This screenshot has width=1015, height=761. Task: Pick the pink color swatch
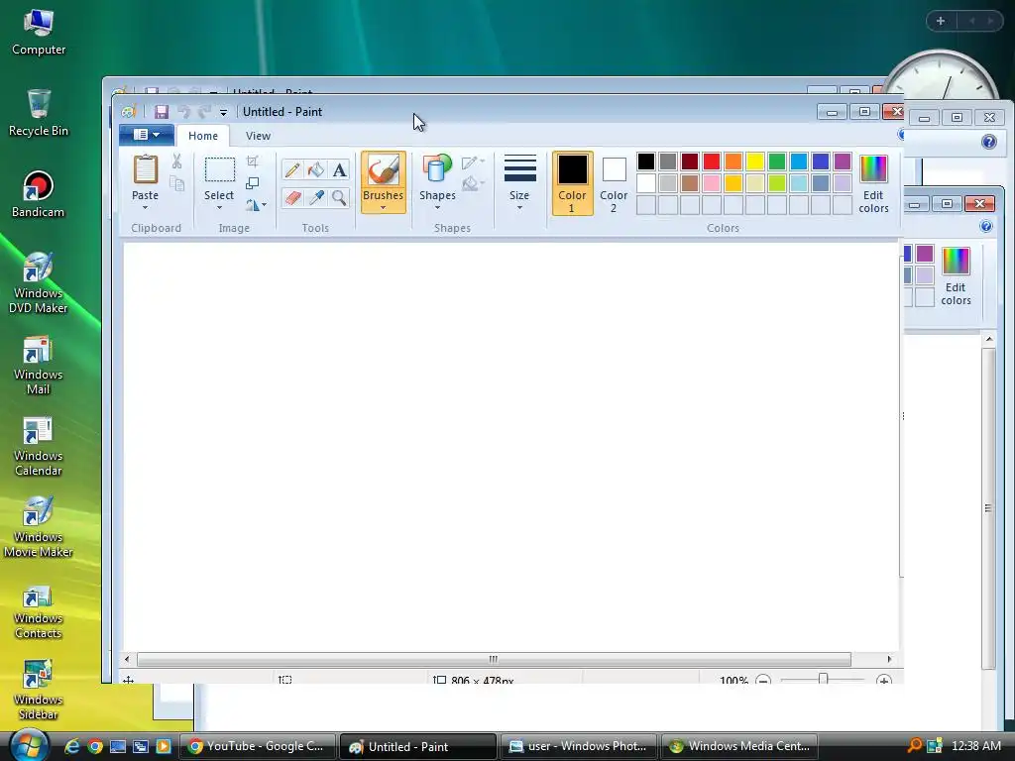(712, 183)
